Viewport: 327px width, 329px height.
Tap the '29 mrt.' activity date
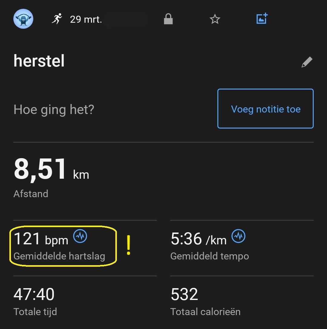click(x=86, y=20)
